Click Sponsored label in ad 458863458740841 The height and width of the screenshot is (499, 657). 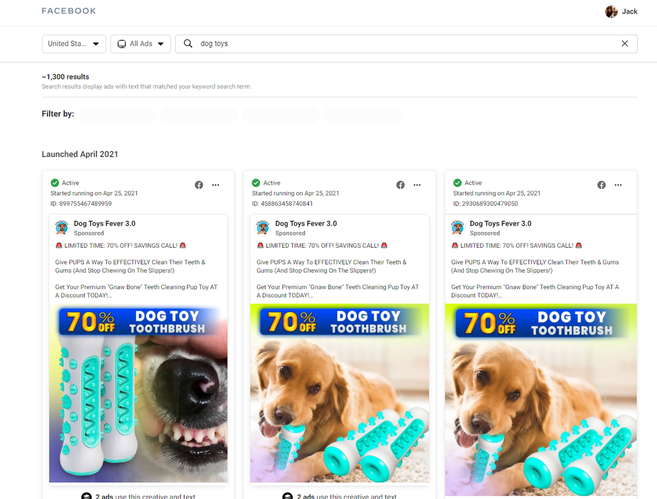point(290,233)
